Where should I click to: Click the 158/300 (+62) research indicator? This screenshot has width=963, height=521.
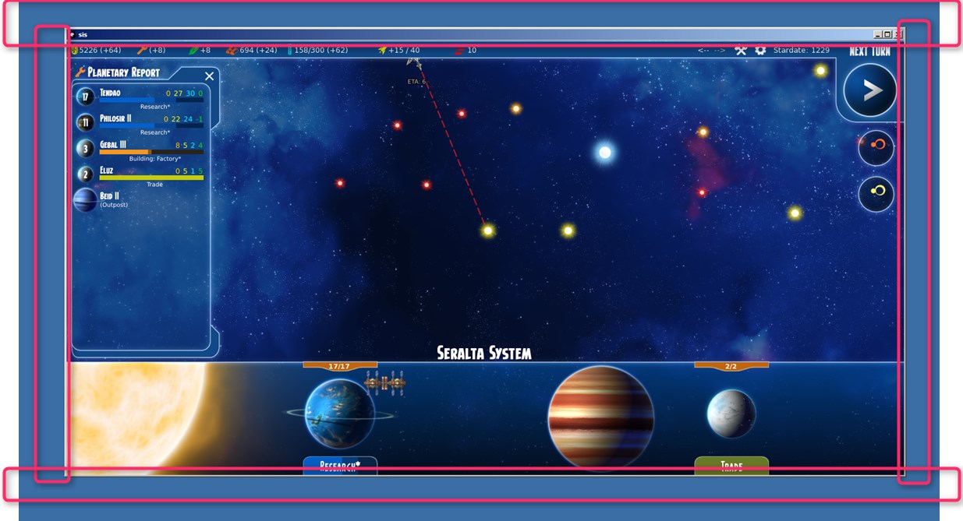pyautogui.click(x=318, y=50)
